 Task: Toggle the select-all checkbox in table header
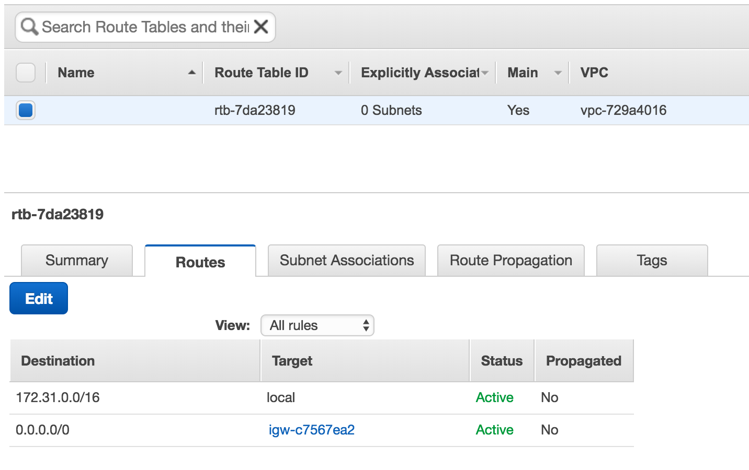coord(25,72)
